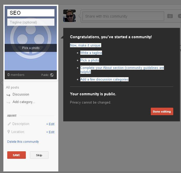Click the camera icon to add photo
181x173 pixels.
(170, 16)
